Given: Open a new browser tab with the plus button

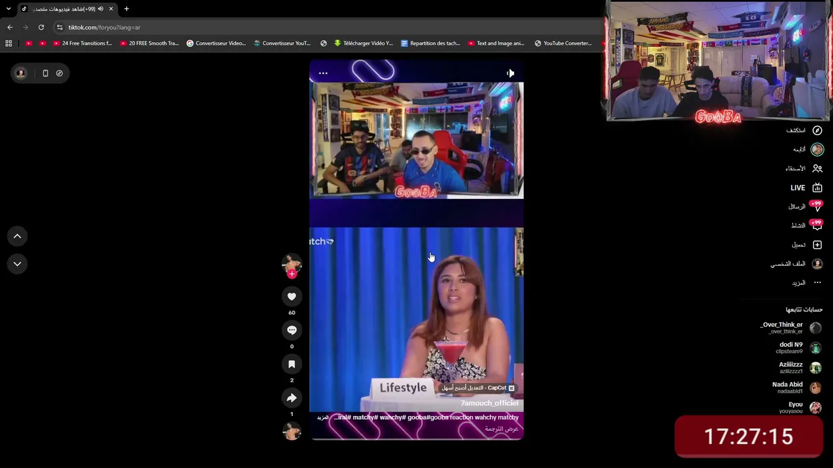Looking at the screenshot, I should click(x=126, y=8).
